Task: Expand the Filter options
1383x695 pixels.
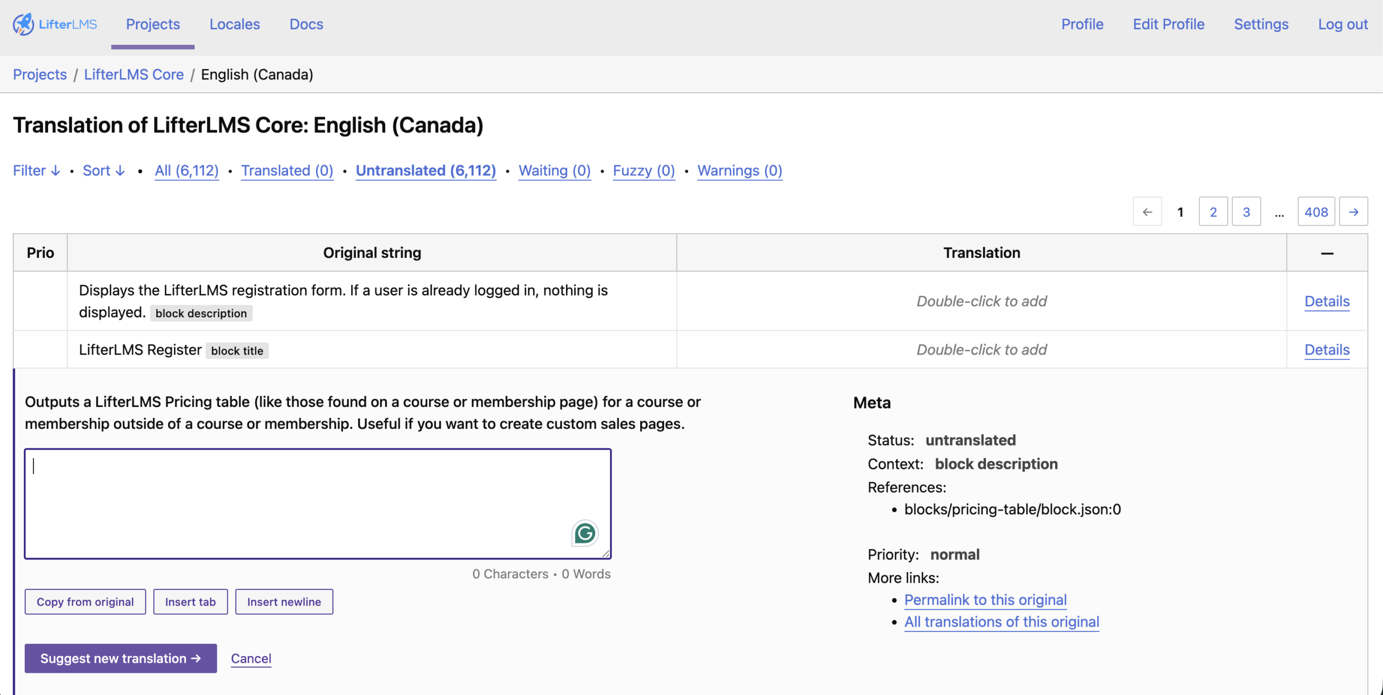Action: coord(37,171)
